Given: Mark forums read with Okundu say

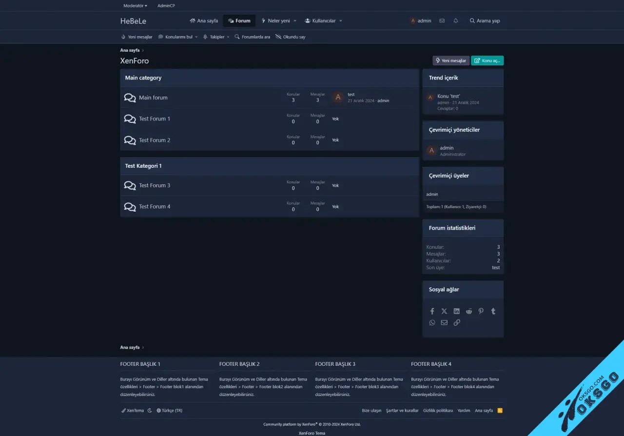Looking at the screenshot, I should 291,37.
